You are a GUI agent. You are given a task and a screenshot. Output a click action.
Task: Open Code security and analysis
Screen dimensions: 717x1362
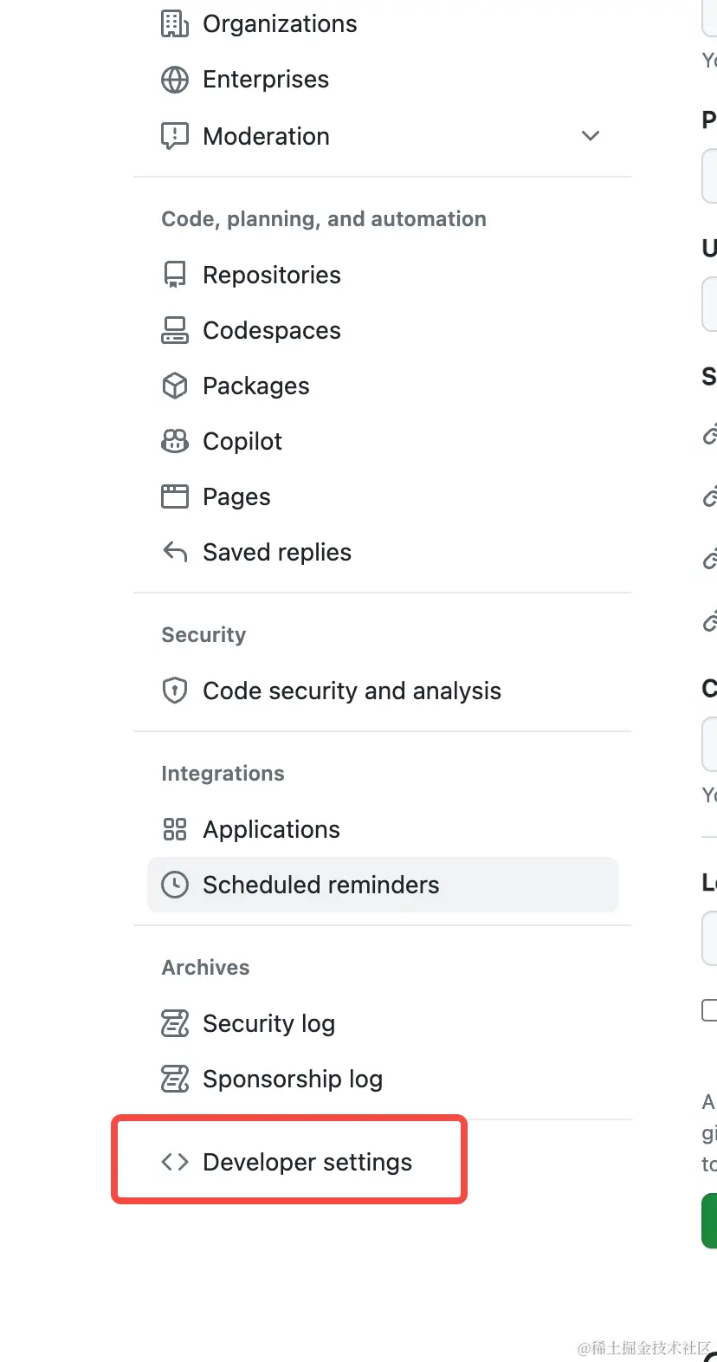(x=352, y=691)
